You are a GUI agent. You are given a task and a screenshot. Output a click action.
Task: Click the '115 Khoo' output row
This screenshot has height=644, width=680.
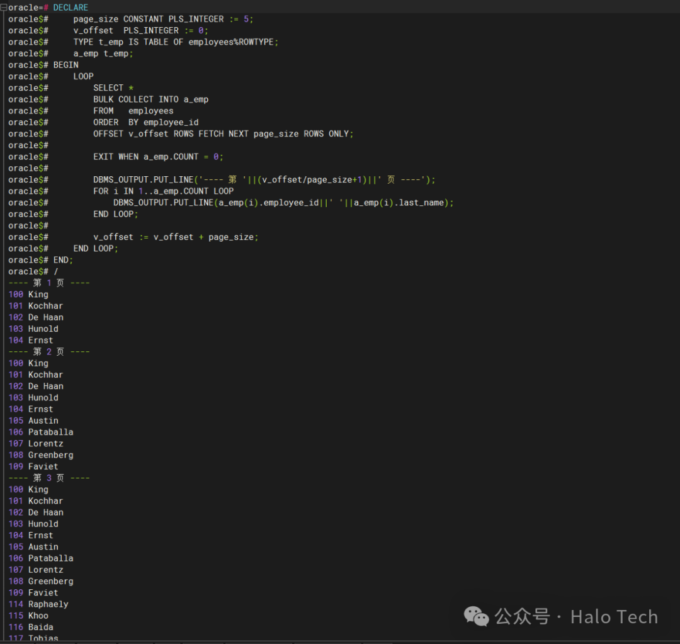pyautogui.click(x=28, y=616)
